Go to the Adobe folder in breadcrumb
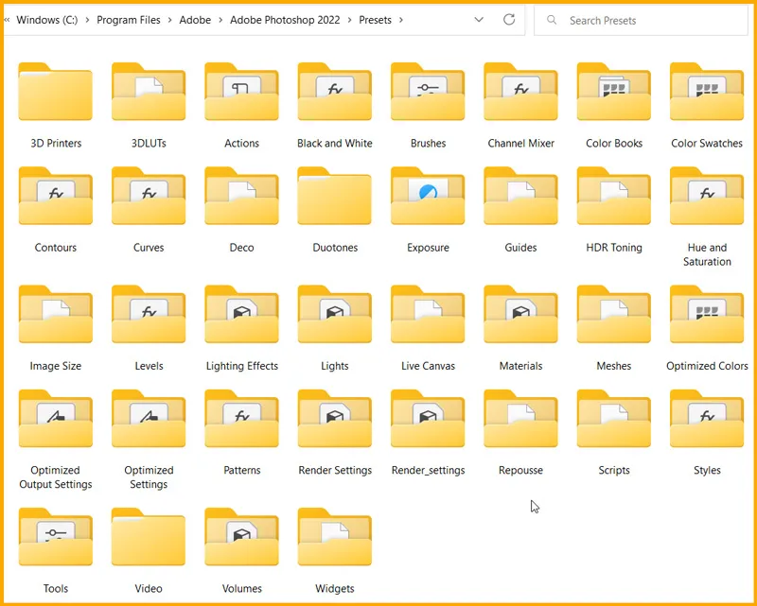Viewport: 757px width, 606px height. [196, 20]
